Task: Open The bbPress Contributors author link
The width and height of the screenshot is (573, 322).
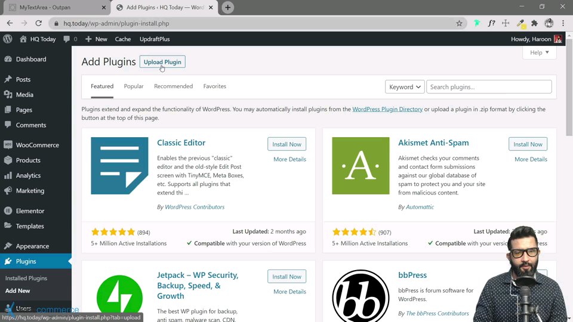Action: click(x=438, y=313)
